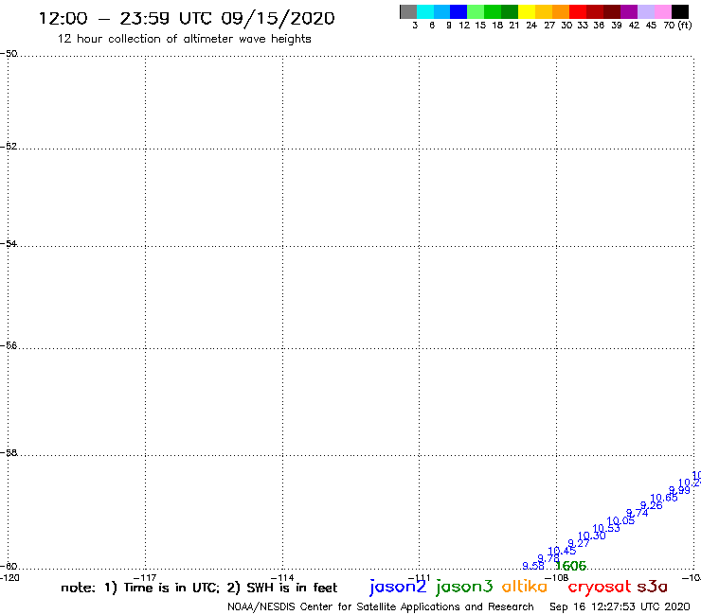The height and width of the screenshot is (615, 701).
Task: Click the blue '9.78' wave height value
Action: (548, 558)
